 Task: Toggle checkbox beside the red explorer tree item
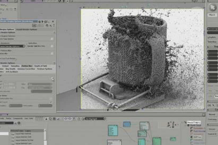click(x=192, y=128)
